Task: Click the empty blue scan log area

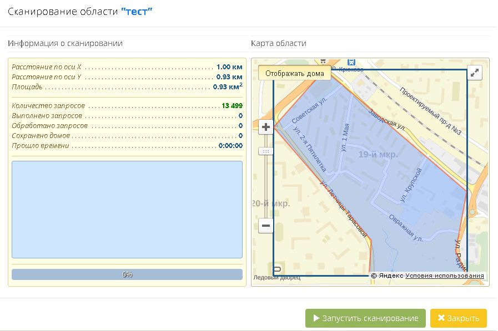Action: (x=127, y=210)
